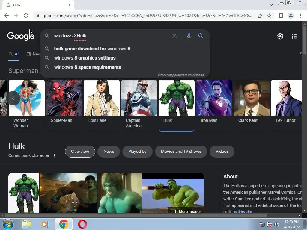Open Google quick settings gear

[280, 36]
